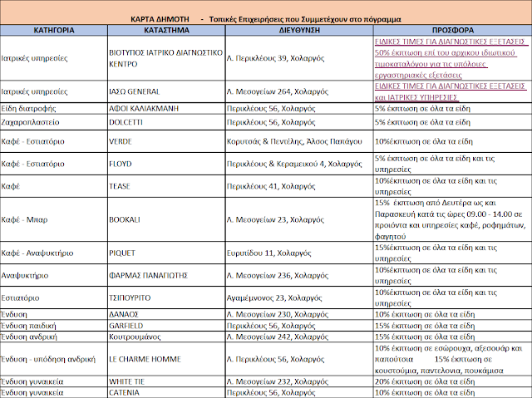Select the ΚΑΤΑΣΤΗΜΑ column header
532x398 pixels.
[x=166, y=30]
